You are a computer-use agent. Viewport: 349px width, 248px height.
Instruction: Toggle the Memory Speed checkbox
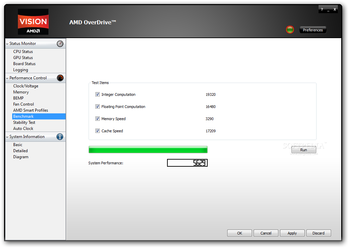pyautogui.click(x=97, y=119)
